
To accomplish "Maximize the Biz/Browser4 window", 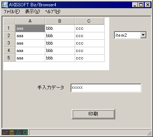I will click(141, 5).
